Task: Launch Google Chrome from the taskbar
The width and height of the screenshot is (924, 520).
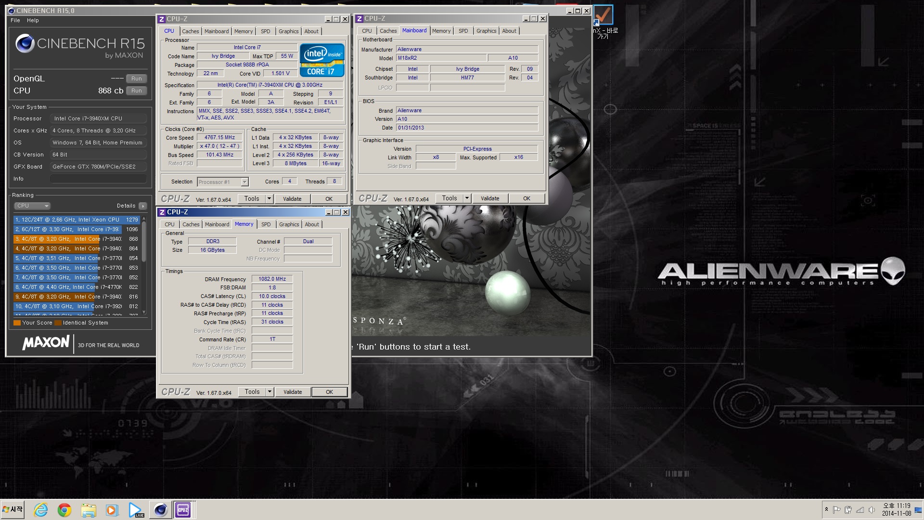Action: 64,510
